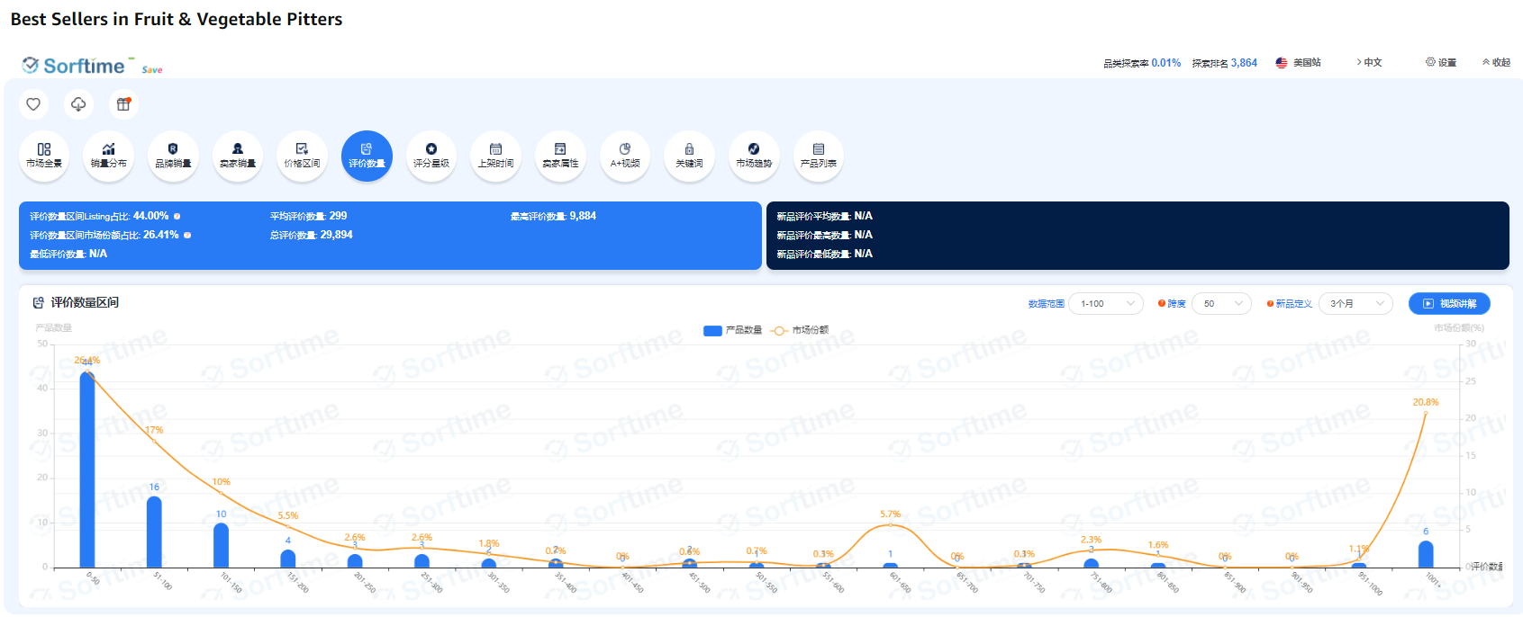
Task: Click the cloud download icon
Action: 78,104
